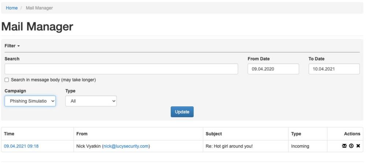Click the envelope icon in Actions

click(x=344, y=146)
